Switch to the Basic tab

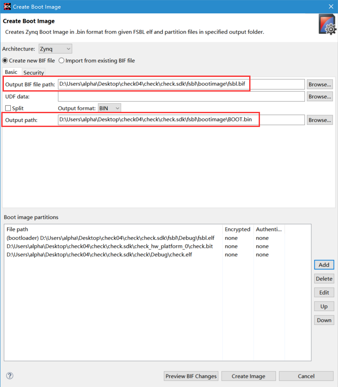11,72
